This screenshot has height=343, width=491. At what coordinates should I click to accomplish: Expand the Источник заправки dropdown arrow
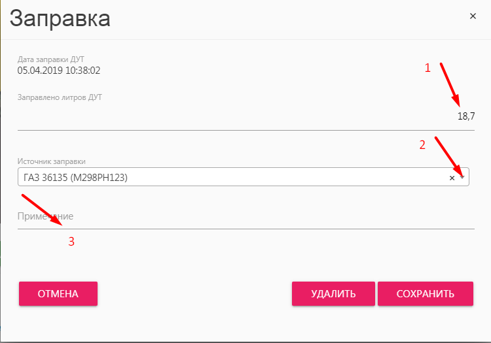[x=462, y=177]
